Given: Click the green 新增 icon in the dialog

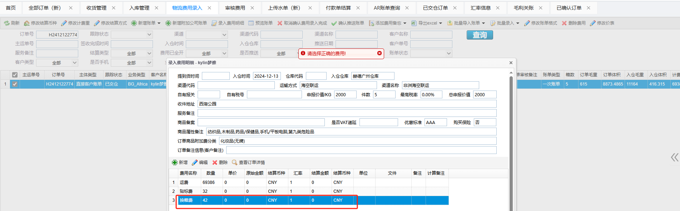Looking at the screenshot, I should point(175,163).
